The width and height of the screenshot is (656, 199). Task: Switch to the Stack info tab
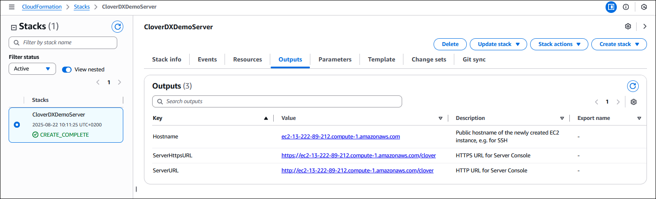tap(167, 59)
